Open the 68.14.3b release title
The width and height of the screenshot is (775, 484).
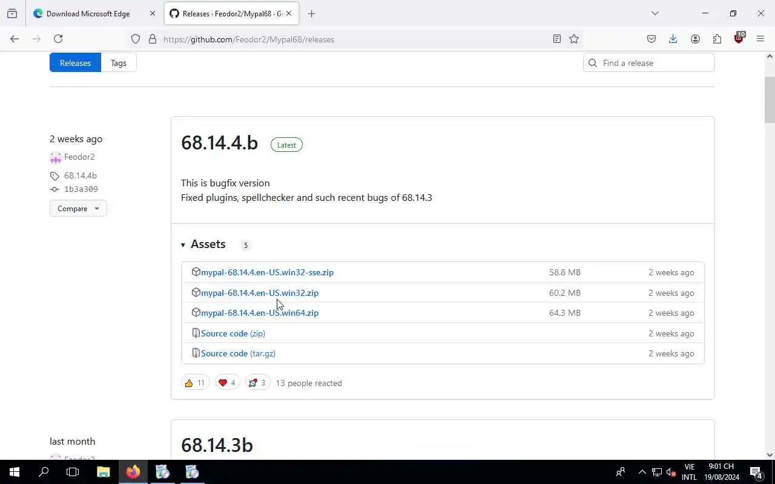click(217, 445)
